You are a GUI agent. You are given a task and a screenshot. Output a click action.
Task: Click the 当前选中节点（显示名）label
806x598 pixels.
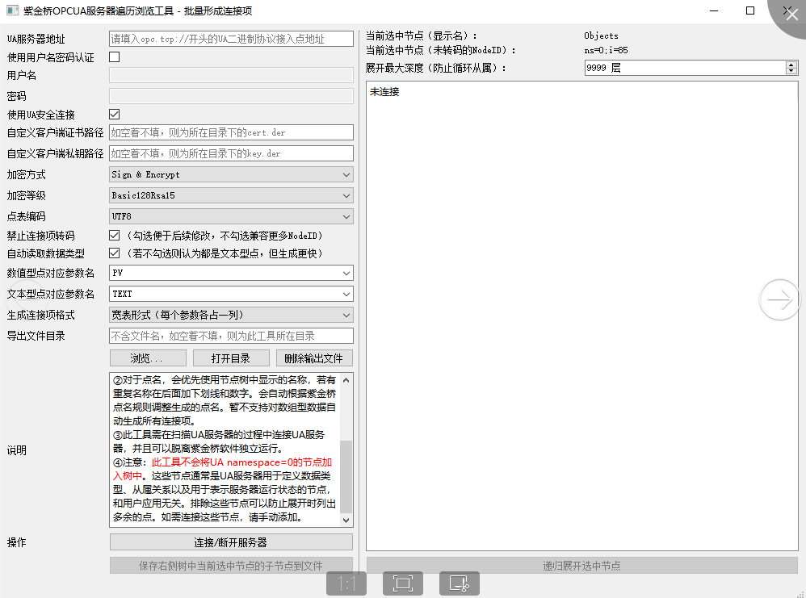(x=422, y=36)
